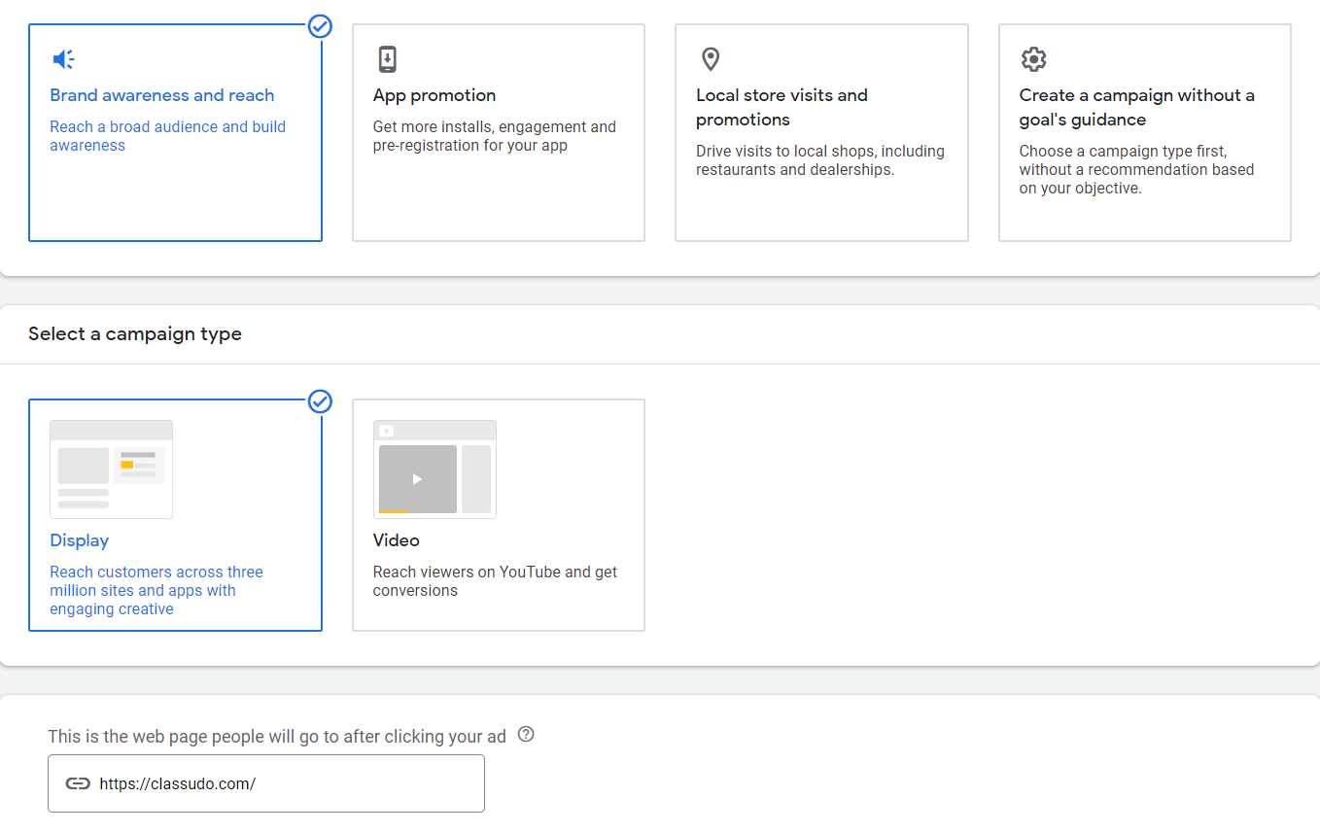This screenshot has width=1320, height=833.
Task: Click the checkmark badge on Display campaign card
Action: click(x=320, y=401)
